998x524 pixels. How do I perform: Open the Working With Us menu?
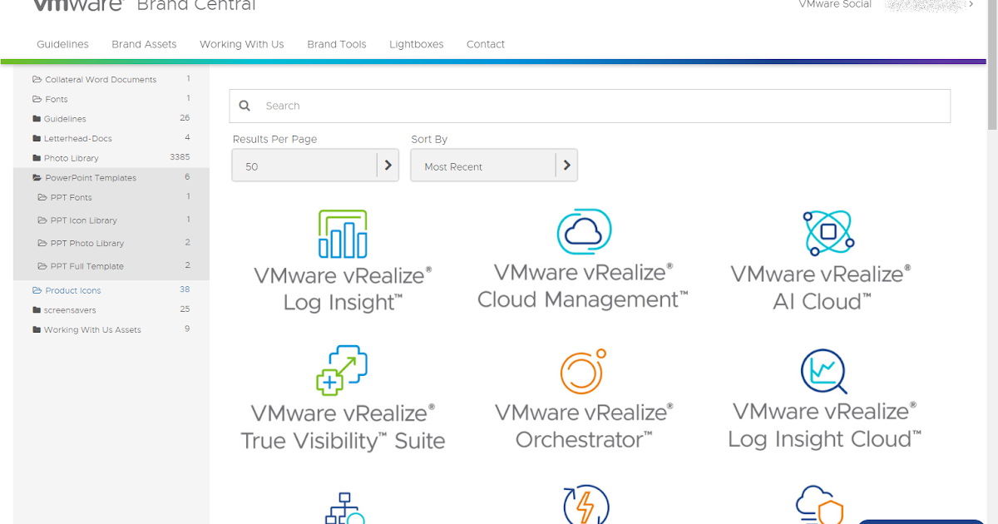[241, 44]
